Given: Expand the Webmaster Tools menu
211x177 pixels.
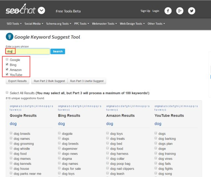Looking at the screenshot, I should [105, 24].
